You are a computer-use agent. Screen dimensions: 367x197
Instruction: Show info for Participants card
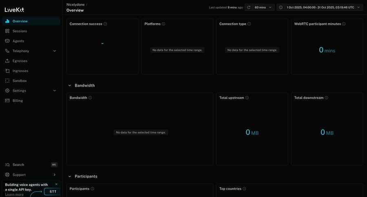pyautogui.click(x=93, y=188)
